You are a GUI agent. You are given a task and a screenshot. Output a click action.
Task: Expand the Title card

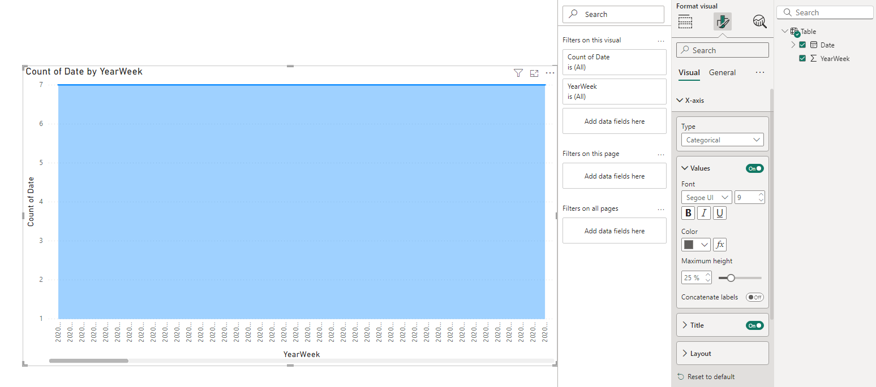coord(685,325)
